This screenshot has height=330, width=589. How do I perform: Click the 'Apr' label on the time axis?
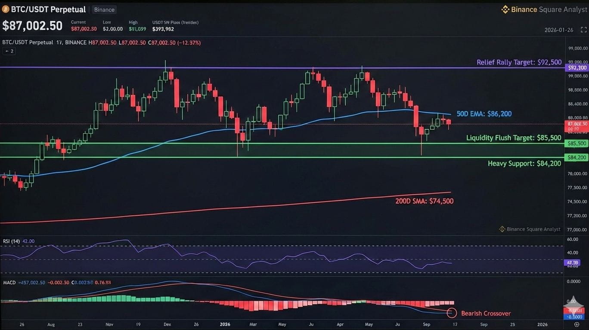coord(340,324)
